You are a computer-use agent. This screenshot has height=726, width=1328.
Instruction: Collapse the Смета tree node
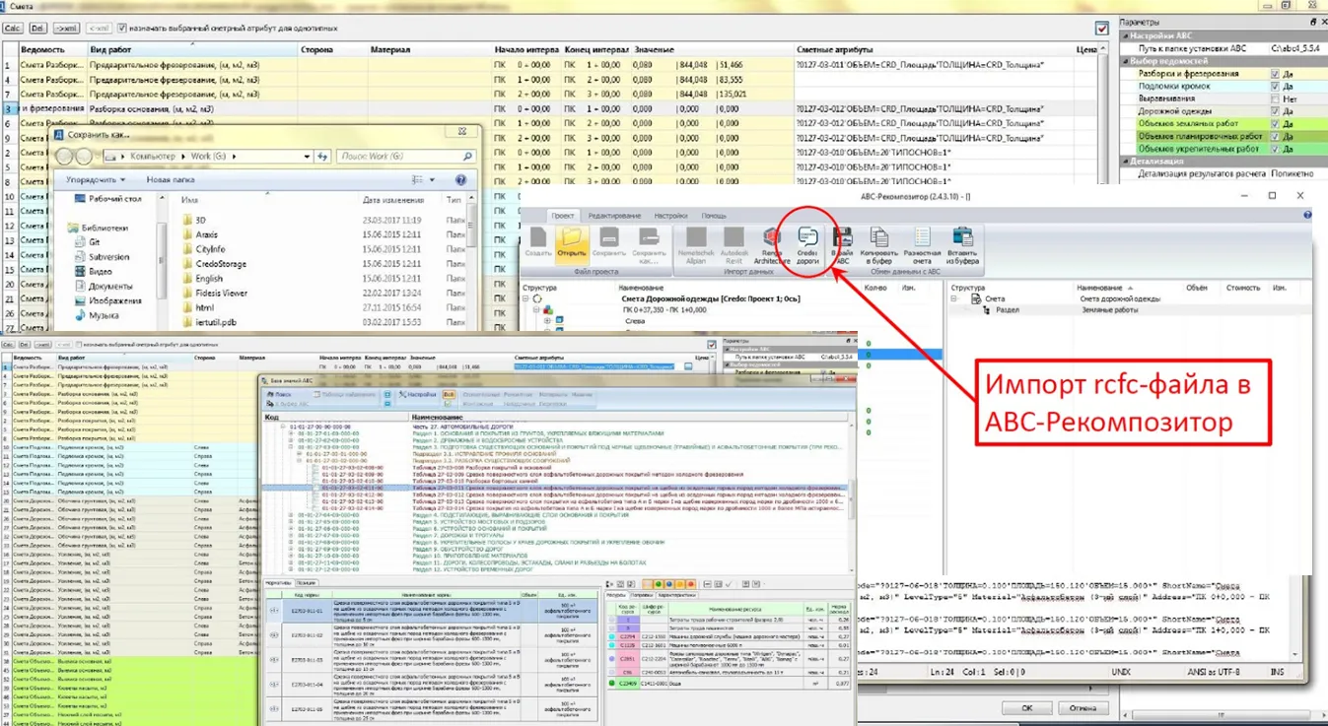click(954, 298)
